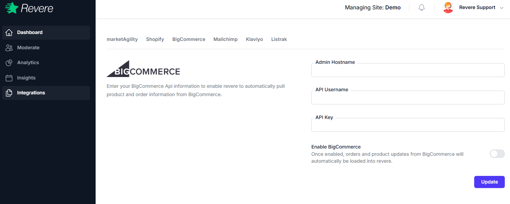Enable the BigCommerce integration toggle
The height and width of the screenshot is (204, 510).
[497, 154]
